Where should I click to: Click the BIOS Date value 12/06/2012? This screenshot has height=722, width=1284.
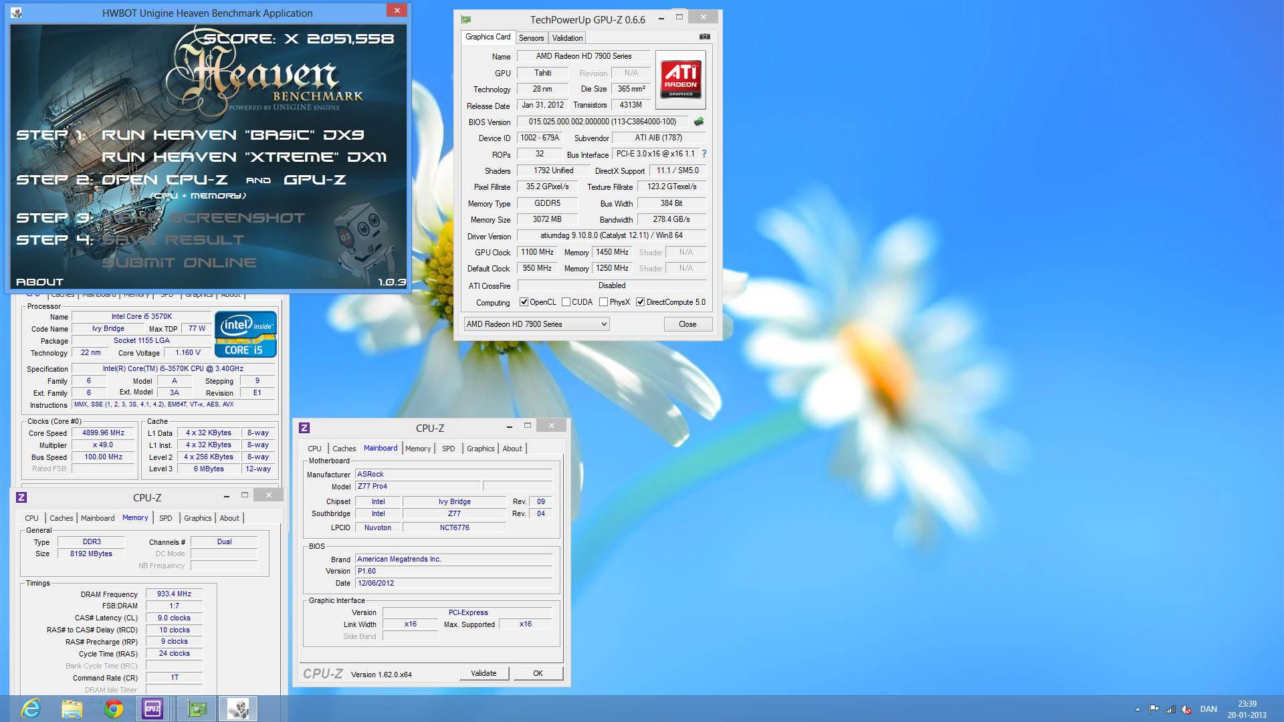(x=453, y=583)
